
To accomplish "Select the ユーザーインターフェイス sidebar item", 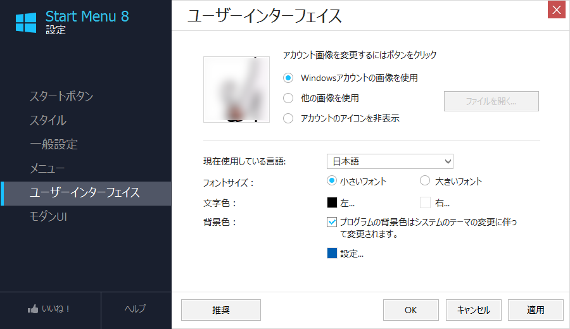I will coord(85,193).
